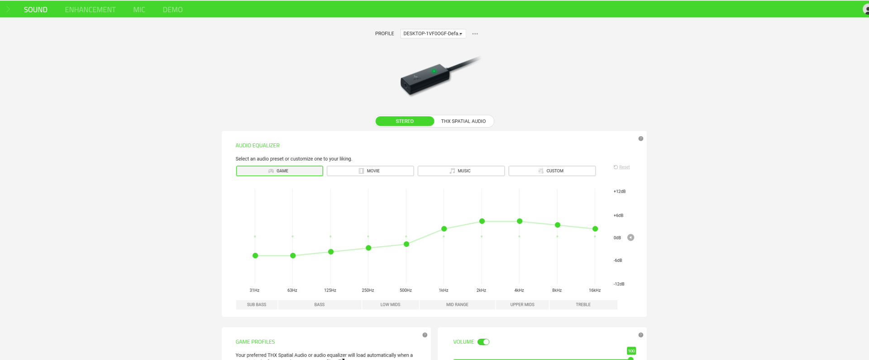The image size is (869, 360).
Task: Select STEREO audio mode
Action: (405, 121)
